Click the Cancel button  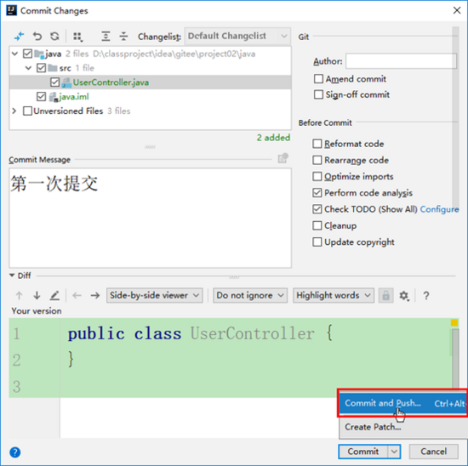coord(433,452)
